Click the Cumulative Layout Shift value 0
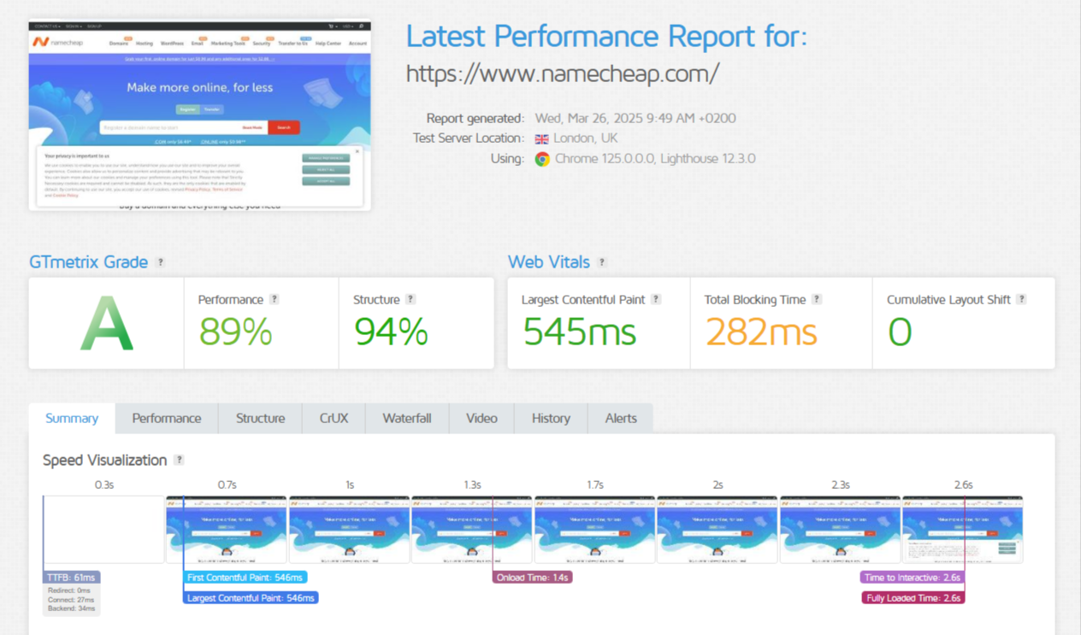This screenshot has height=635, width=1081. tap(900, 332)
